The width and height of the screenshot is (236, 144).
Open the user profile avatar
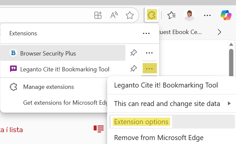coord(189,15)
